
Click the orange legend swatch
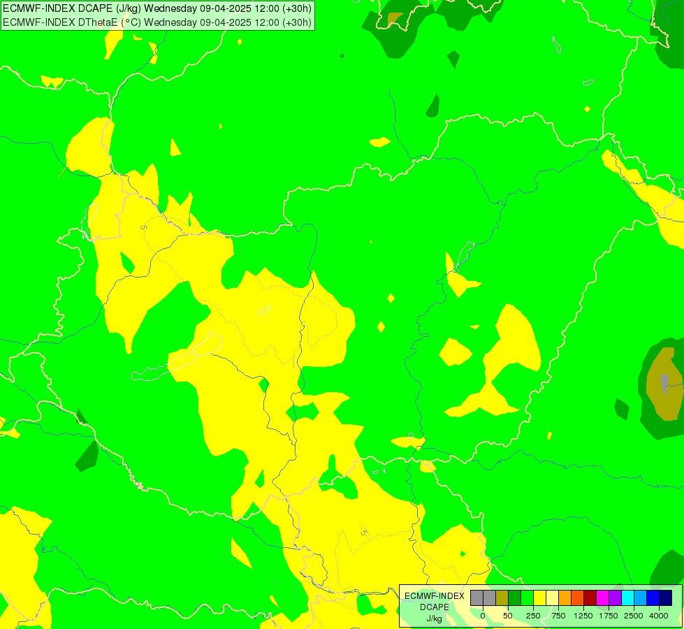coord(565,598)
